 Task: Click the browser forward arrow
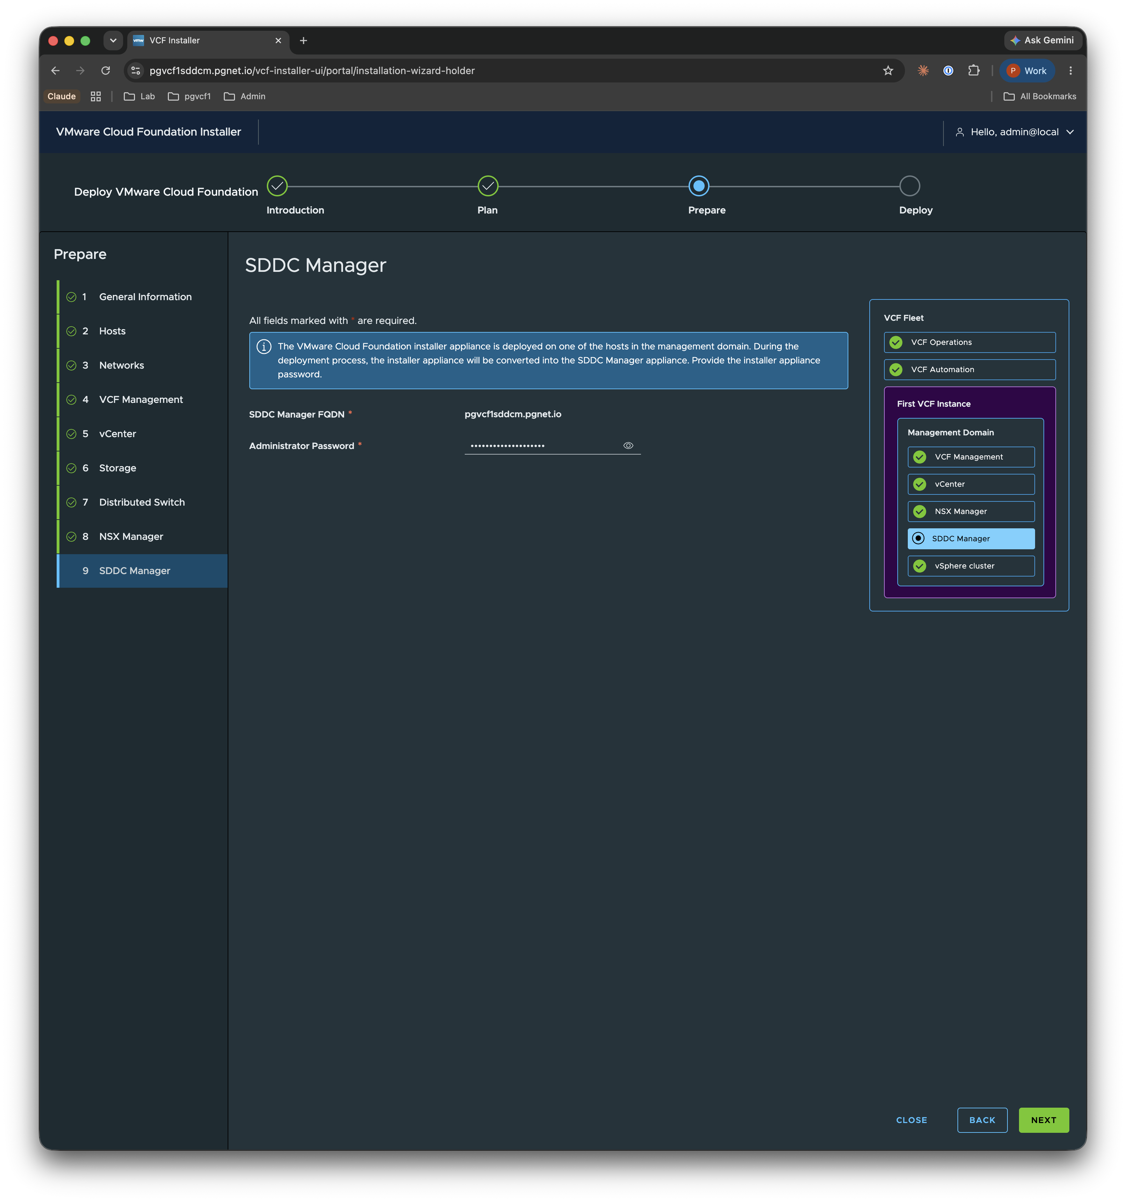tap(80, 71)
